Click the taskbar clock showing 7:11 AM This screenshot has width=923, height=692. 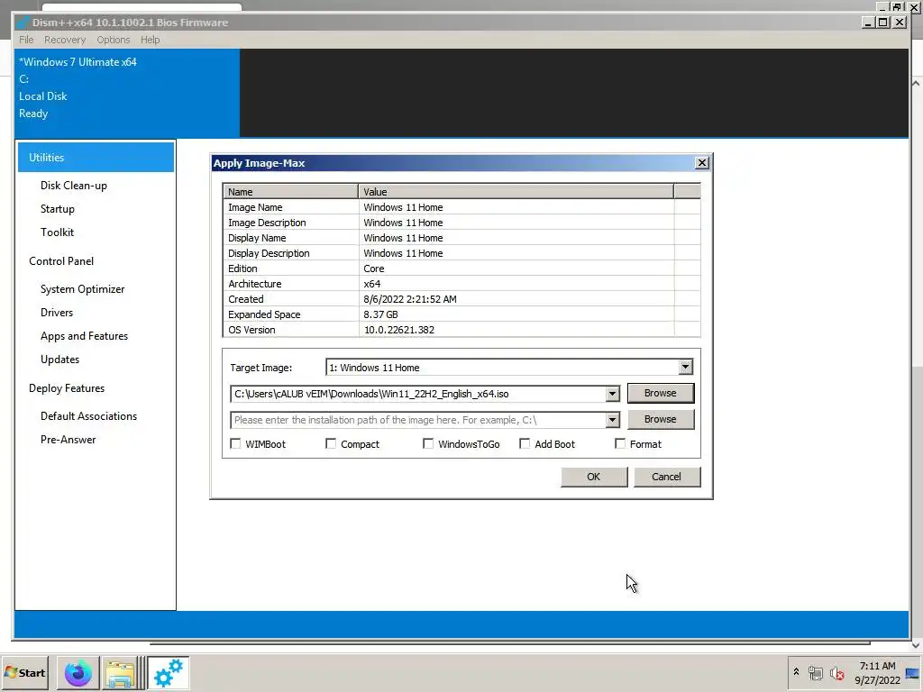tap(877, 672)
